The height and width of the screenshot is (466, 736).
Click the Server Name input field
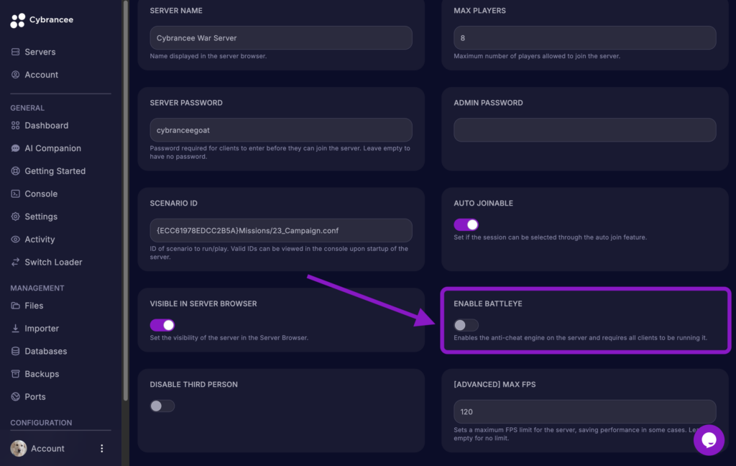point(281,38)
